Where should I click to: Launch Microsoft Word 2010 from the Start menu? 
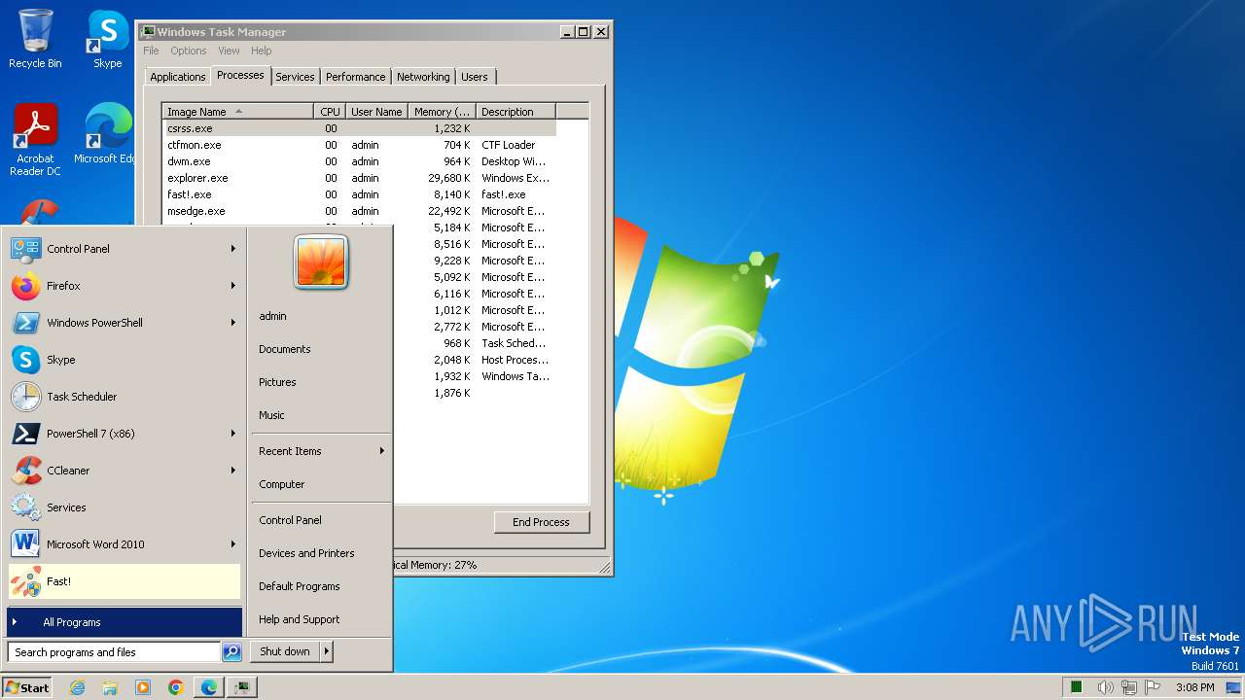pyautogui.click(x=124, y=544)
